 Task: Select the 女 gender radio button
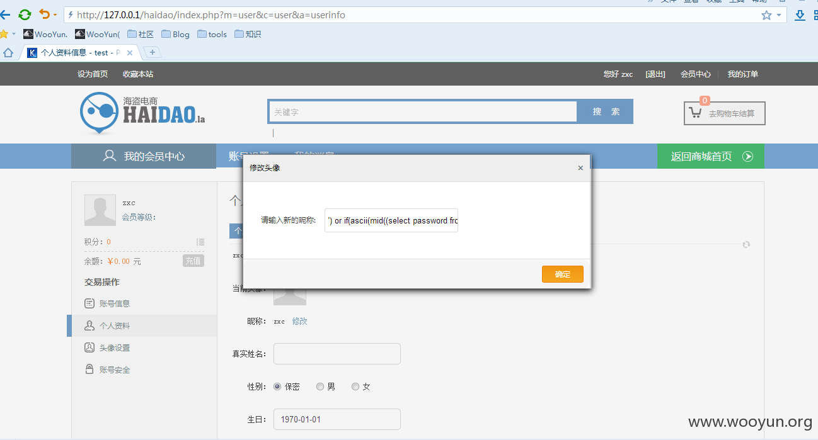coord(355,386)
